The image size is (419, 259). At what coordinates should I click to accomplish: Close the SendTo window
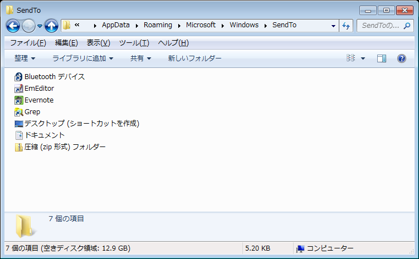tap(405, 11)
